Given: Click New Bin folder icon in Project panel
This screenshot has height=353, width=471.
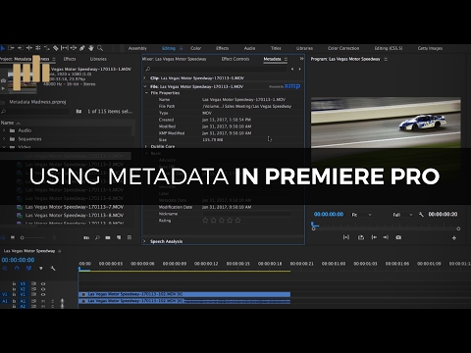Looking at the screenshot, I should click(108, 237).
